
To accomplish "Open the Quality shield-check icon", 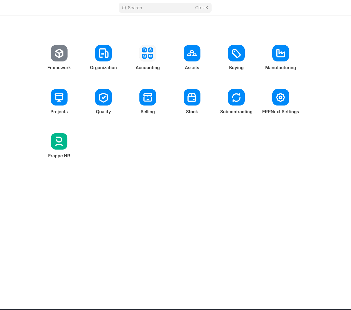I will (x=103, y=97).
